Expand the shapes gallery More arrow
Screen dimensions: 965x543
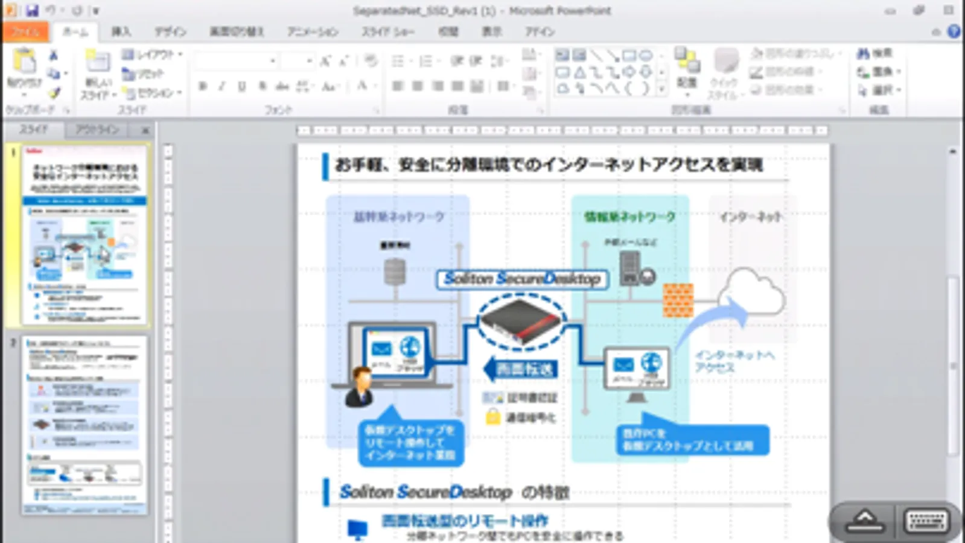click(x=662, y=89)
